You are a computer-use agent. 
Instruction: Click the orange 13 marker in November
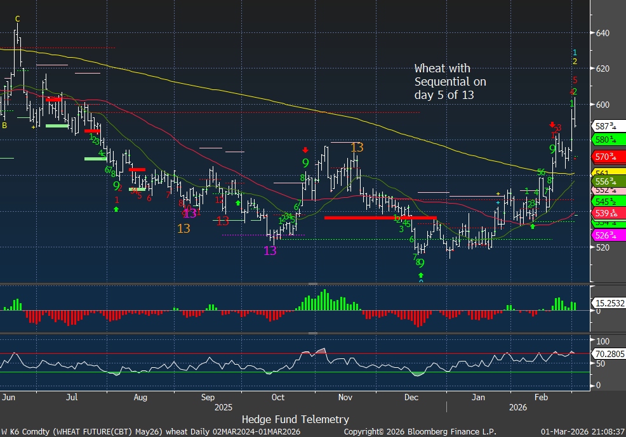(357, 147)
